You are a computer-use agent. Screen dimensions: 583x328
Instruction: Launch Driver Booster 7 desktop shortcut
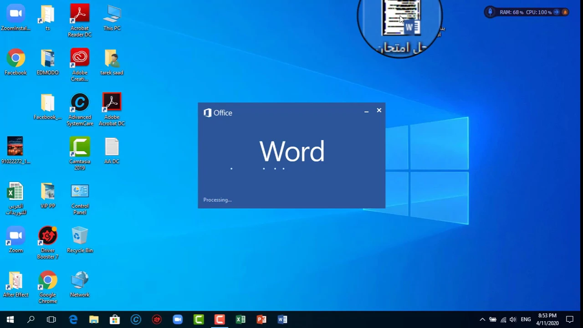click(x=47, y=243)
